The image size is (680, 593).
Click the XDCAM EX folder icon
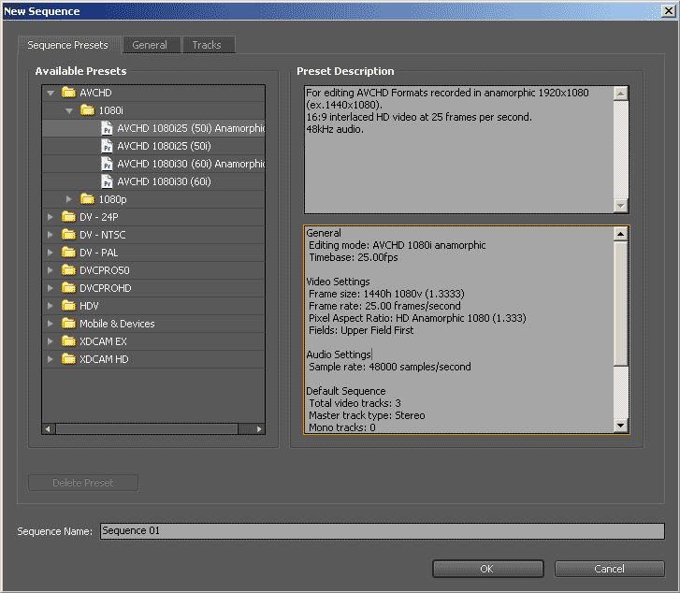tap(68, 341)
